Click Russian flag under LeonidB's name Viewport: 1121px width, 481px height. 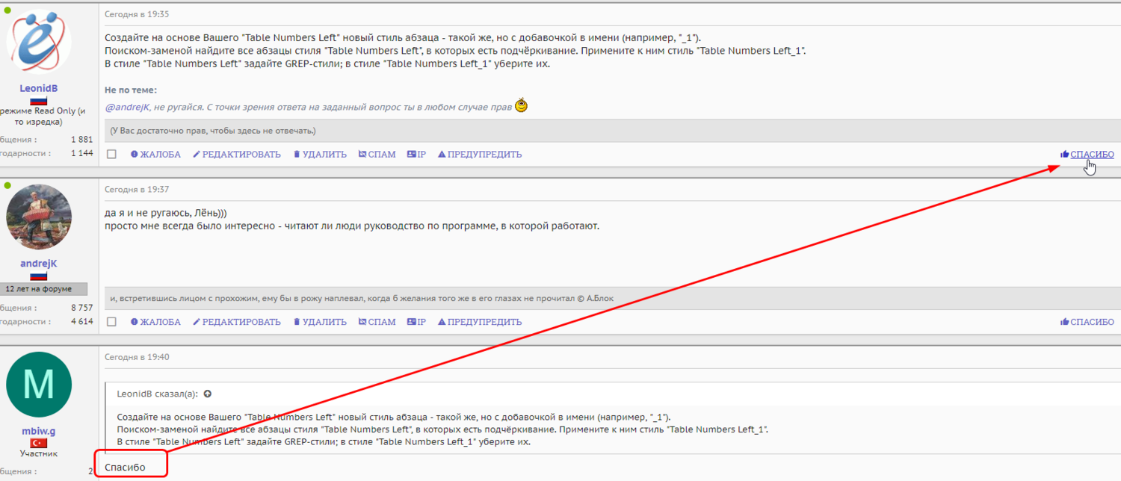click(x=39, y=101)
